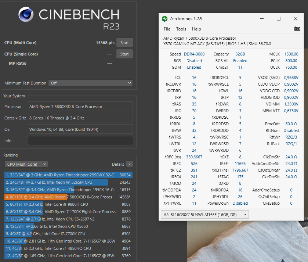Select the Xeon E5-2697 v2 ranking row
The height and width of the screenshot is (262, 308).
pyautogui.click(x=68, y=219)
